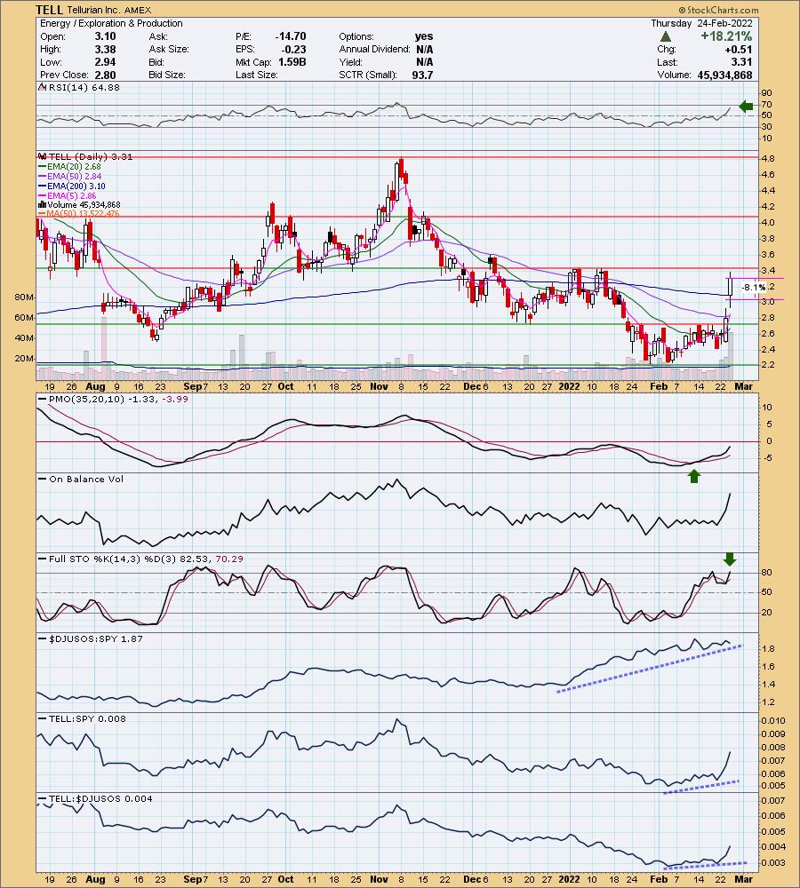This screenshot has height=888, width=800.
Task: Click the green up-triangle change indicator
Action: click(x=666, y=36)
